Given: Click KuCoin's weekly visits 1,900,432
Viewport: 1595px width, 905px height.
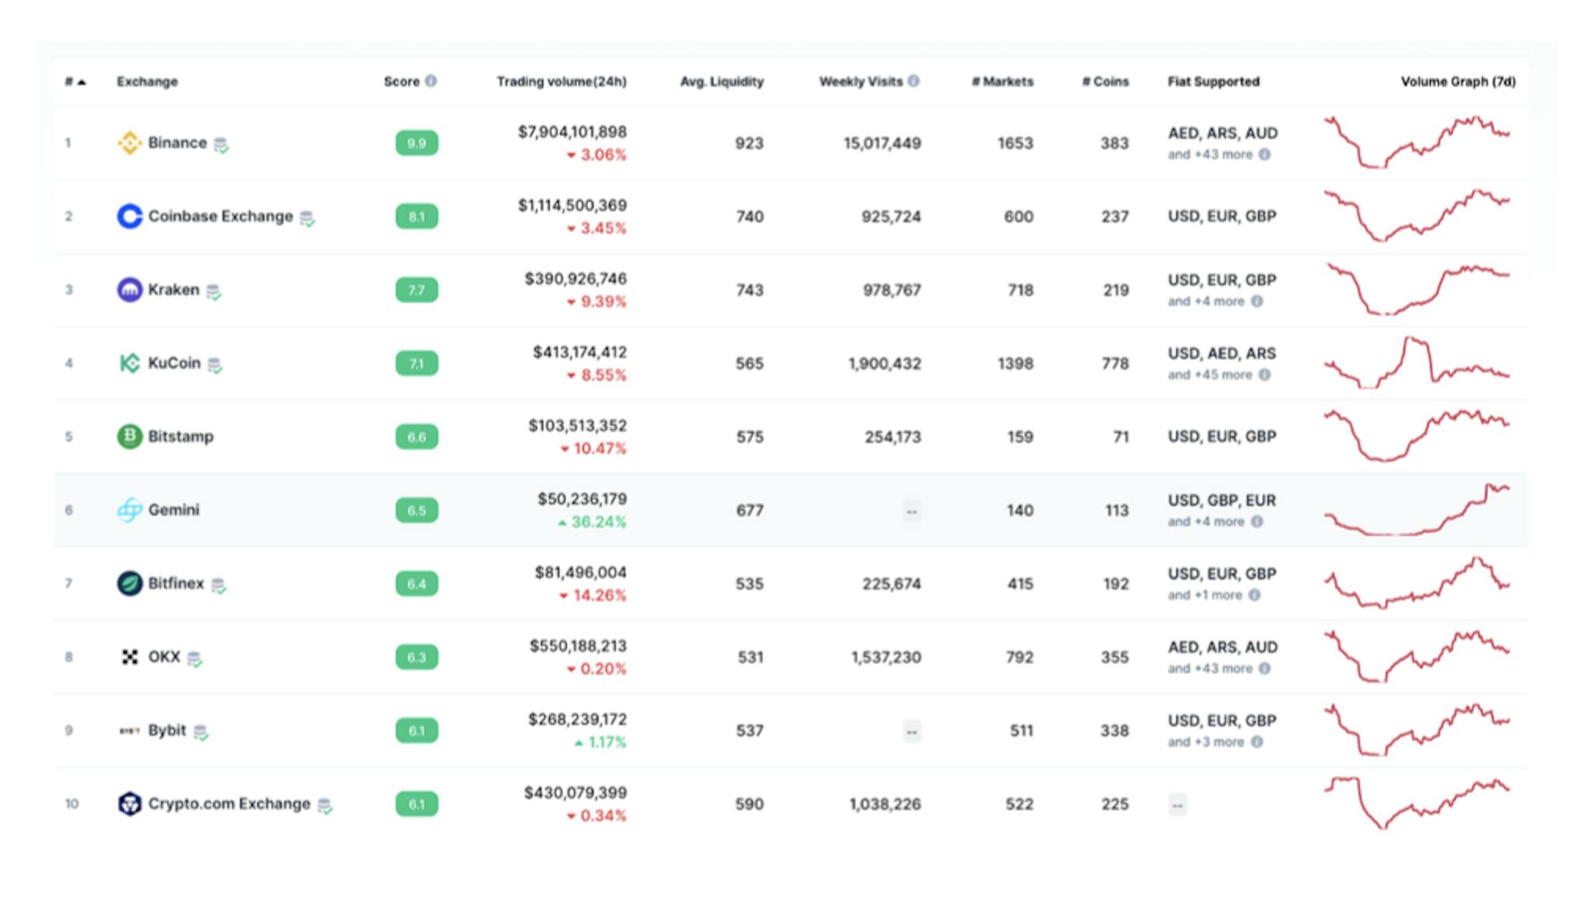Looking at the screenshot, I should [885, 364].
